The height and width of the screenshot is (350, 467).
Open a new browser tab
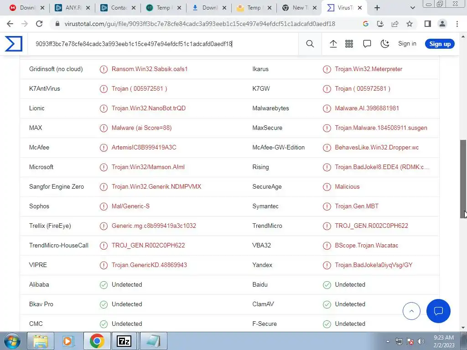coord(377,8)
